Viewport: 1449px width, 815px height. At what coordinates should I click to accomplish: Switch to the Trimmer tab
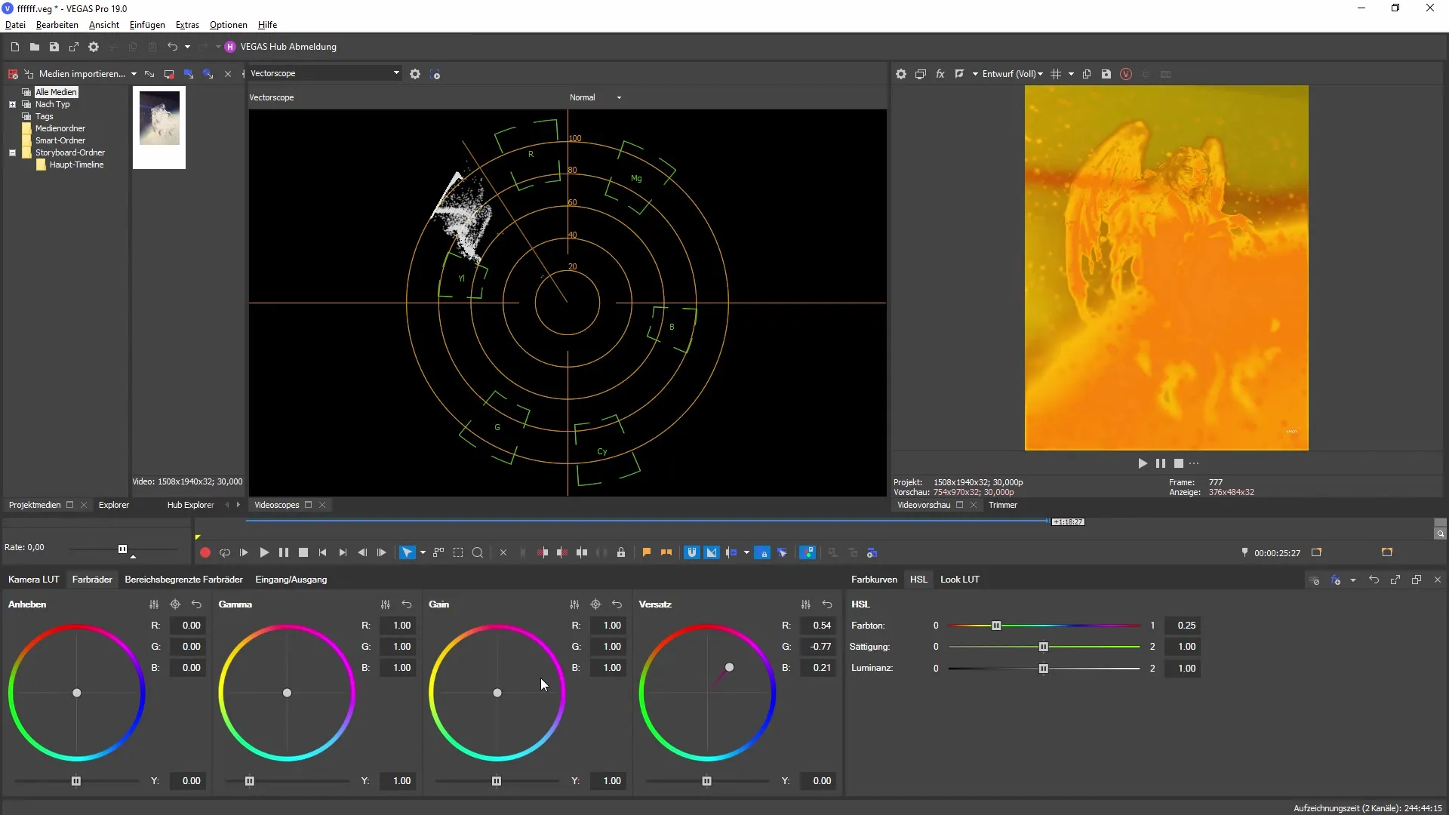[x=1003, y=505]
